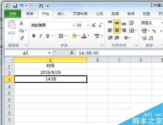The image size is (163, 125).
Task: Customize the Quick Access Toolbar dropdown
Action: 48,6
